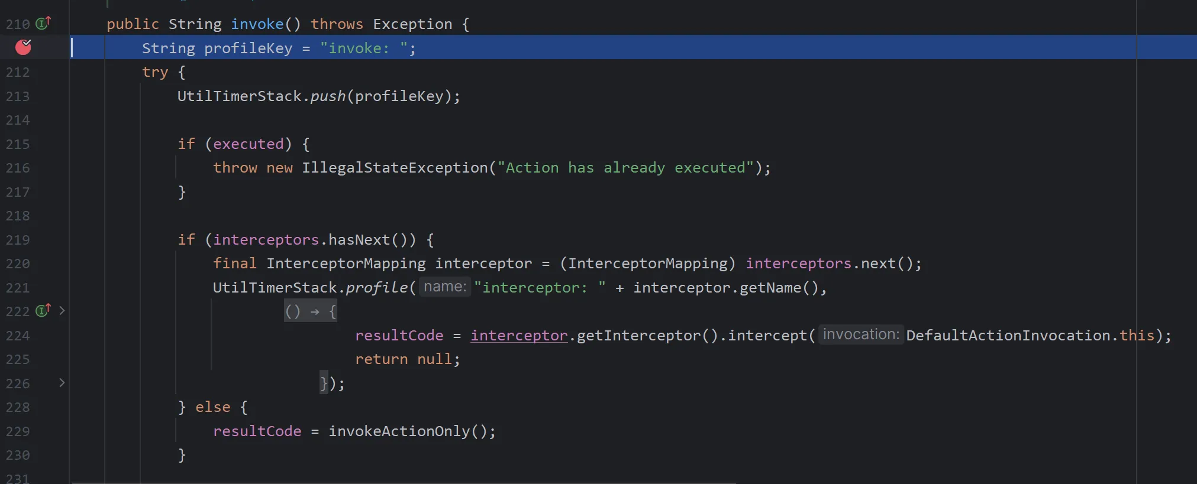Screen dimensions: 1197x484
Task: Click the horizontal scrollbar under the editor
Action: point(404,482)
